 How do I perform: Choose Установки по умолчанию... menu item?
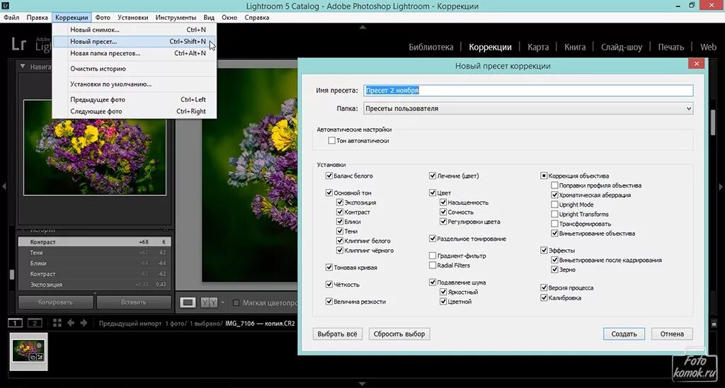pyautogui.click(x=135, y=84)
